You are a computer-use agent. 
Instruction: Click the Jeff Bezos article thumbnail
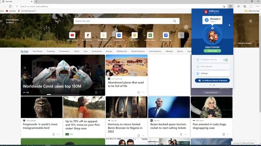tap(169, 107)
